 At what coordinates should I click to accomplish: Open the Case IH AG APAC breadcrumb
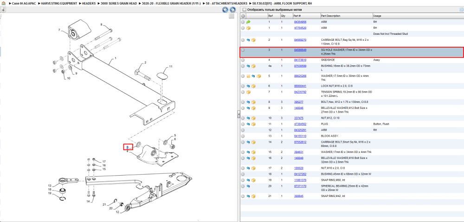point(22,4)
